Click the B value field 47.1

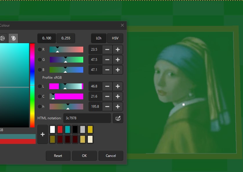(95, 70)
